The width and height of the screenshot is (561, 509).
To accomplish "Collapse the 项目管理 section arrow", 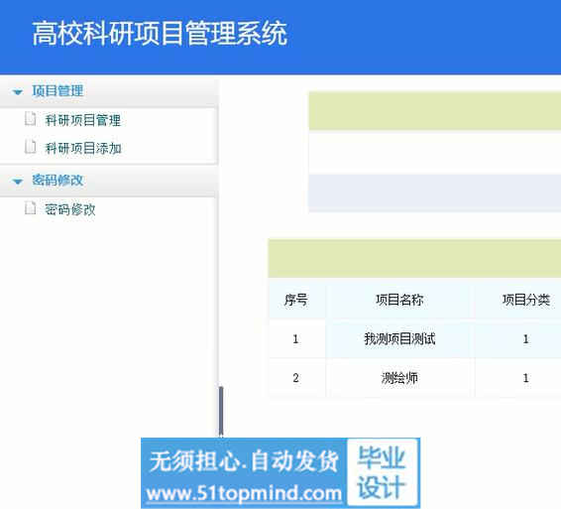I will 17,92.
